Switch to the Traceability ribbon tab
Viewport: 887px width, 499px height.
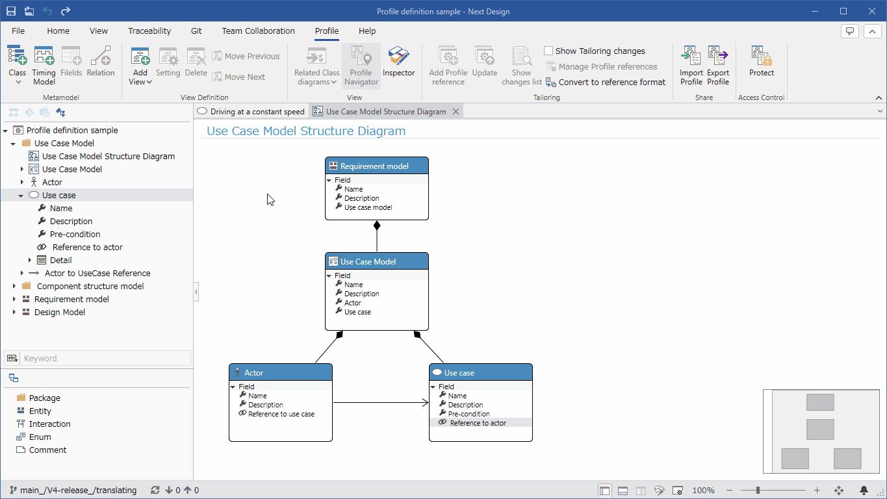[x=149, y=31]
